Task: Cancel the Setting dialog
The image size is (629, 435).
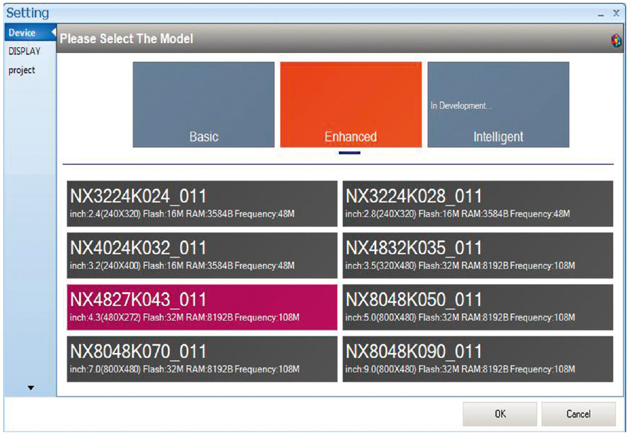Action: (579, 414)
